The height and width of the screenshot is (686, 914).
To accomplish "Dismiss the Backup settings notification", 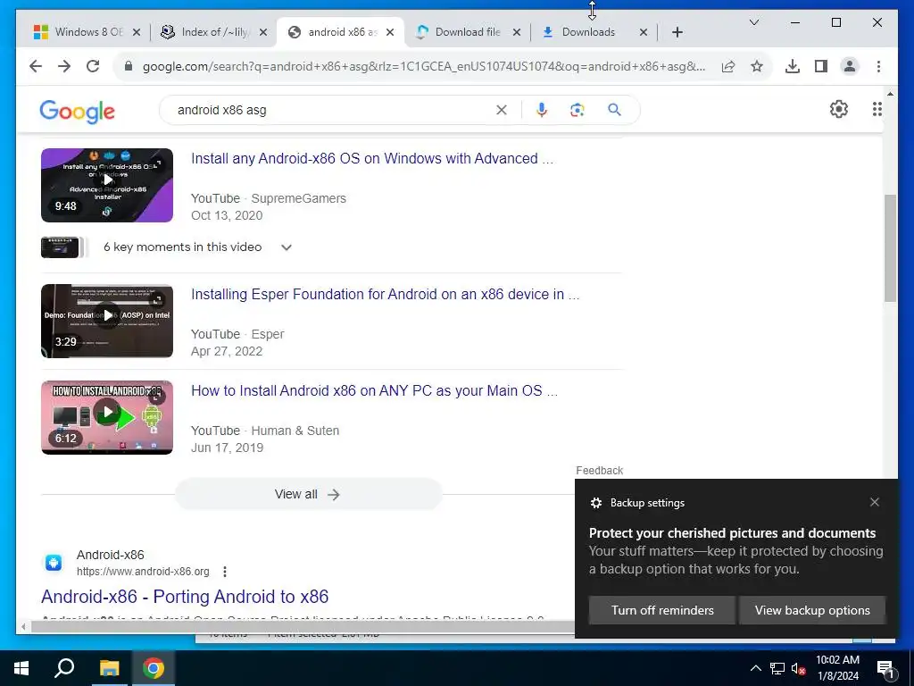I will (875, 502).
